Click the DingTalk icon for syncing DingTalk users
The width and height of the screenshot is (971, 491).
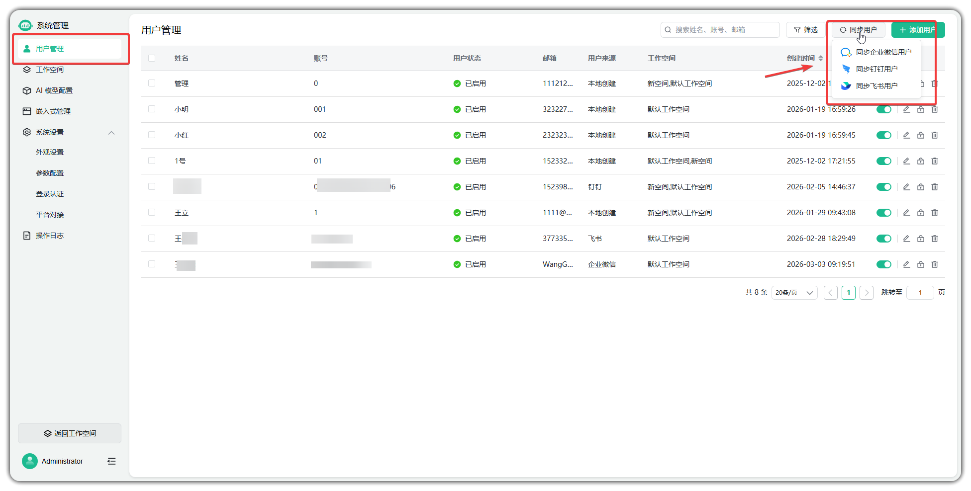[x=846, y=69]
